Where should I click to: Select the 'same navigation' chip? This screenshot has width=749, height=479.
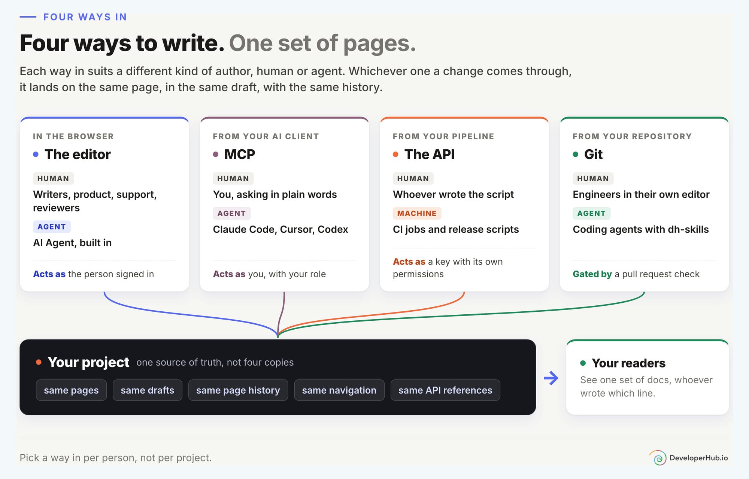pos(339,390)
